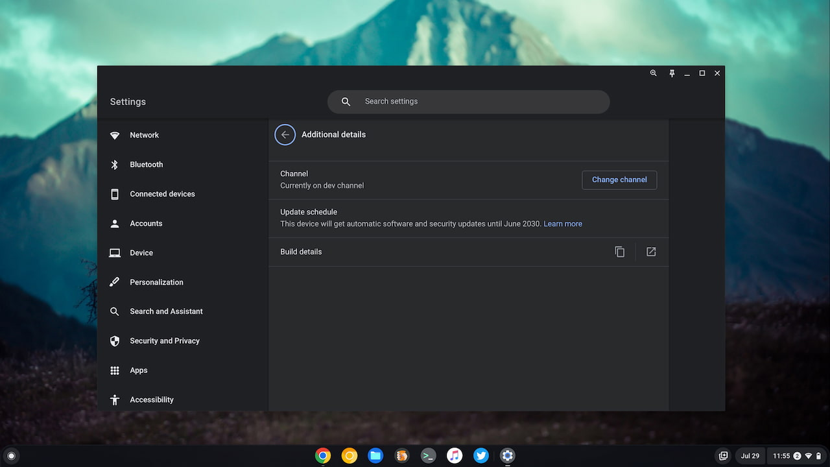Minimize the Settings window
Viewport: 830px width, 467px height.
[x=687, y=73]
